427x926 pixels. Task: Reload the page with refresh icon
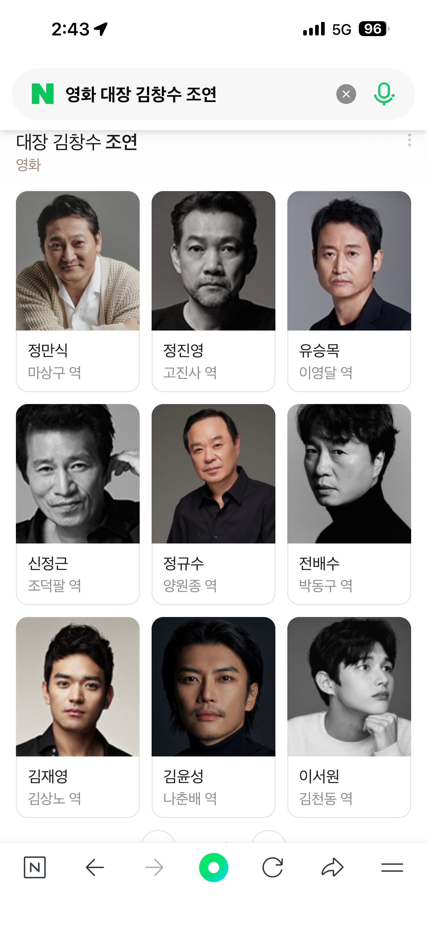[x=273, y=867]
